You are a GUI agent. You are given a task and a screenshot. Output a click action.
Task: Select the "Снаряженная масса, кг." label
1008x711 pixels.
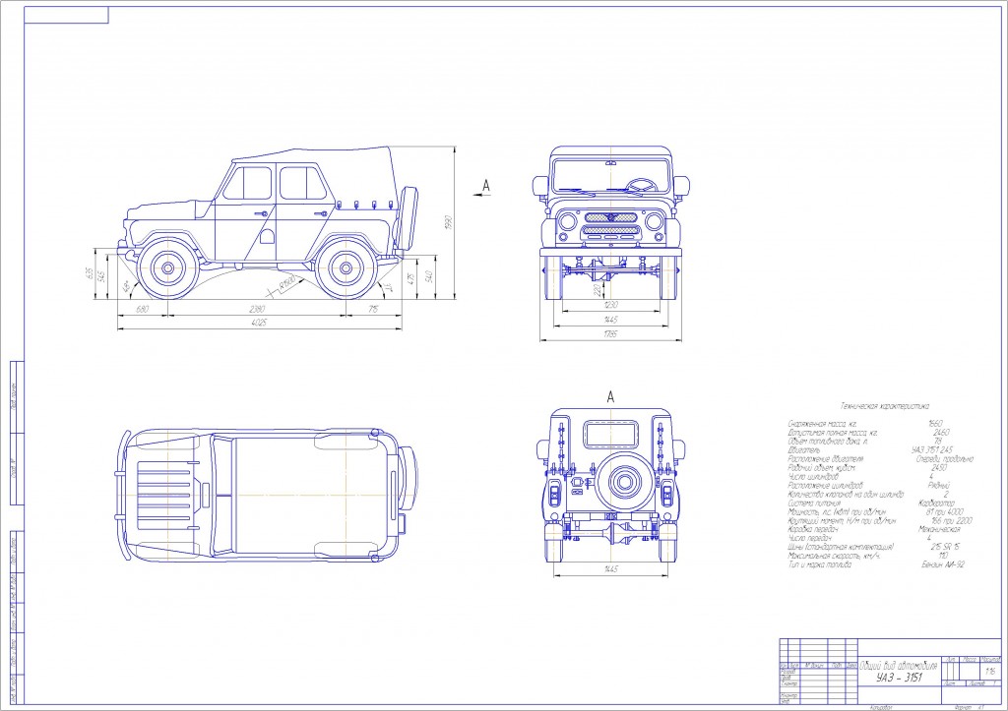click(822, 425)
